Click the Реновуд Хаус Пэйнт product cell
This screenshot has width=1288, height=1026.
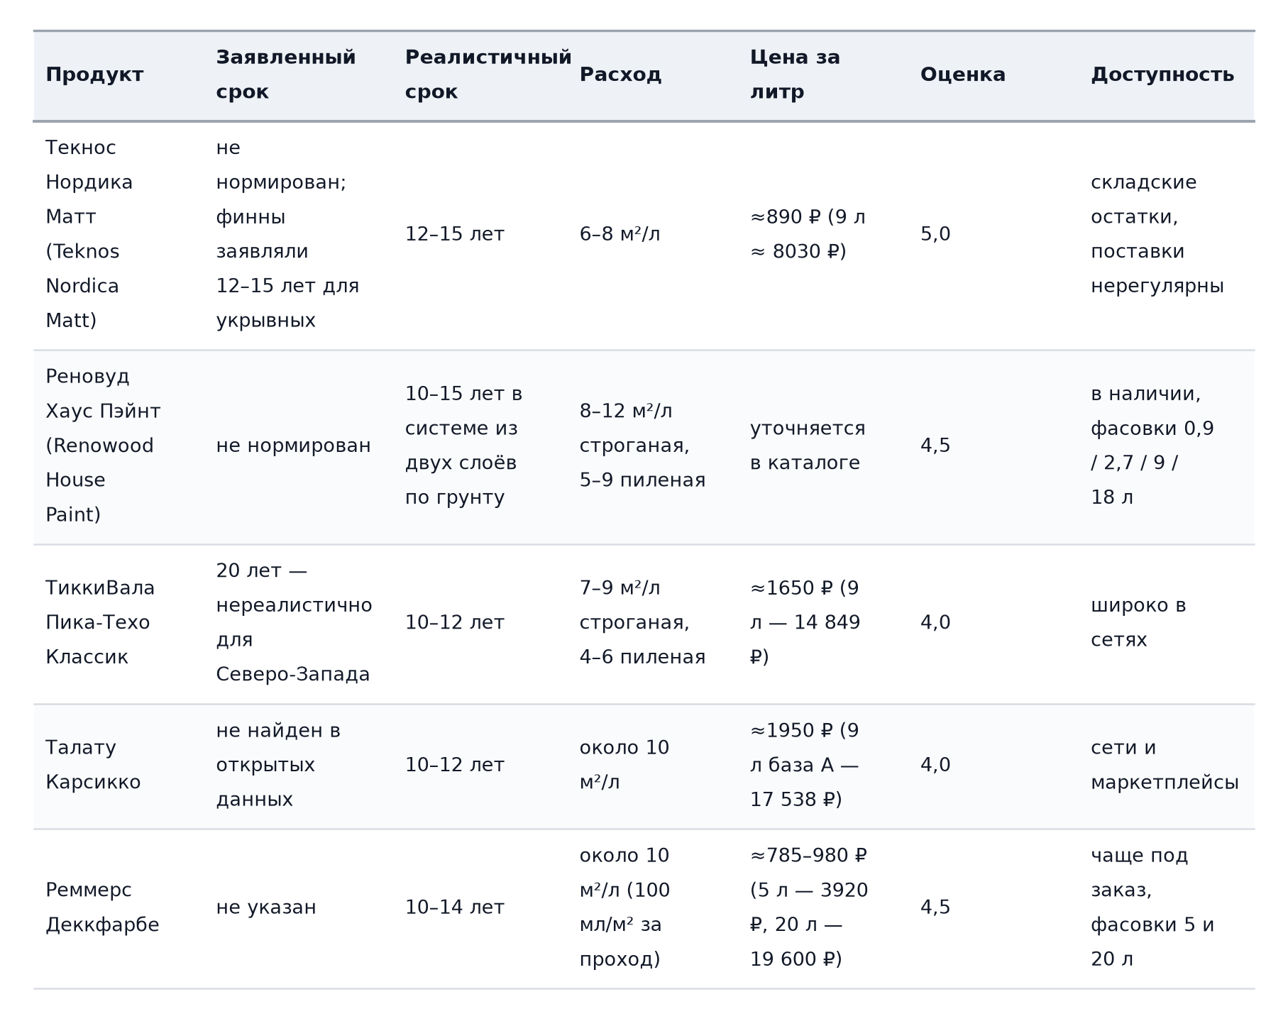pyautogui.click(x=103, y=446)
